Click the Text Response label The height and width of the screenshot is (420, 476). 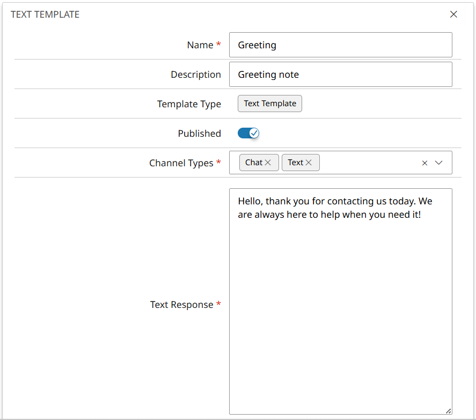[x=181, y=304]
